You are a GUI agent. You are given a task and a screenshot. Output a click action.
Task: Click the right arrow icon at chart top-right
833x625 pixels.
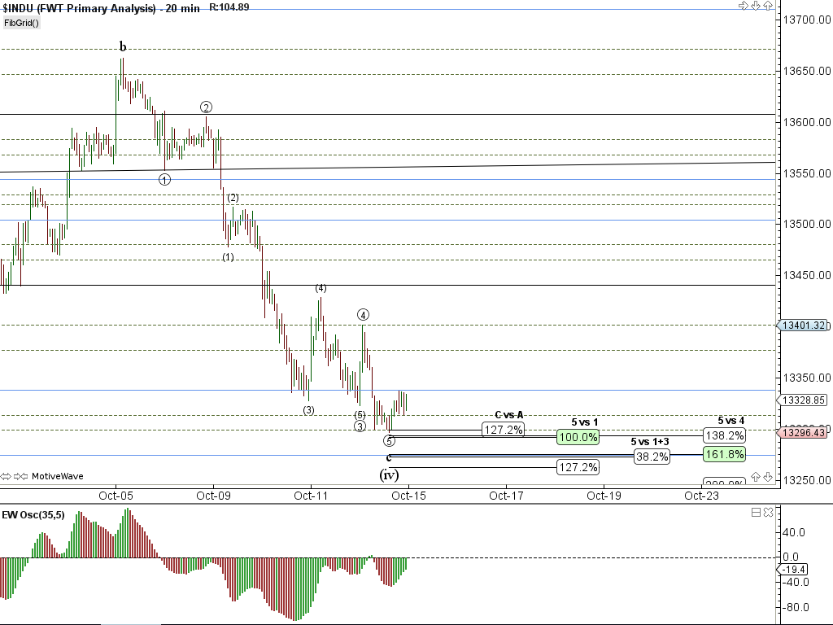(743, 6)
